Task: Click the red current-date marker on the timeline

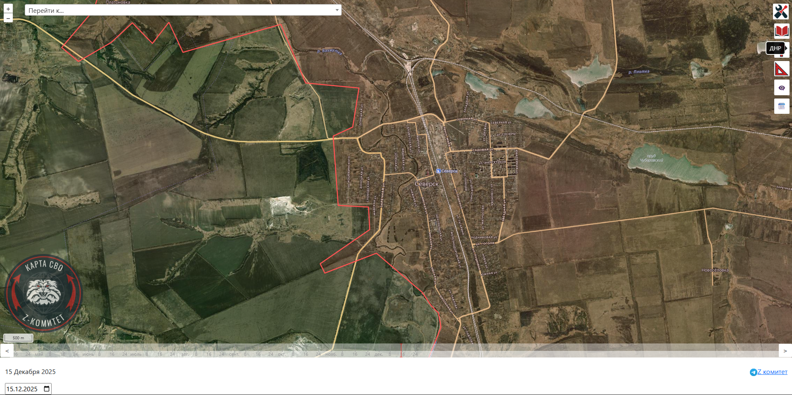Action: 401,351
